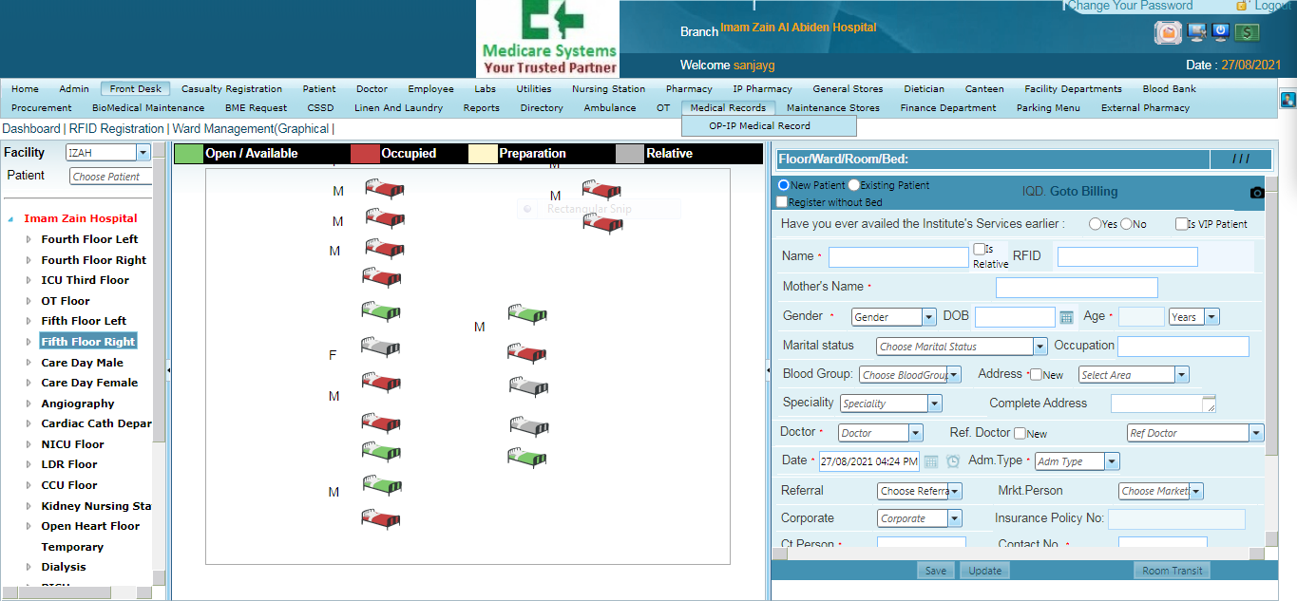
Task: Enable Register without Bed checkbox
Action: [781, 202]
